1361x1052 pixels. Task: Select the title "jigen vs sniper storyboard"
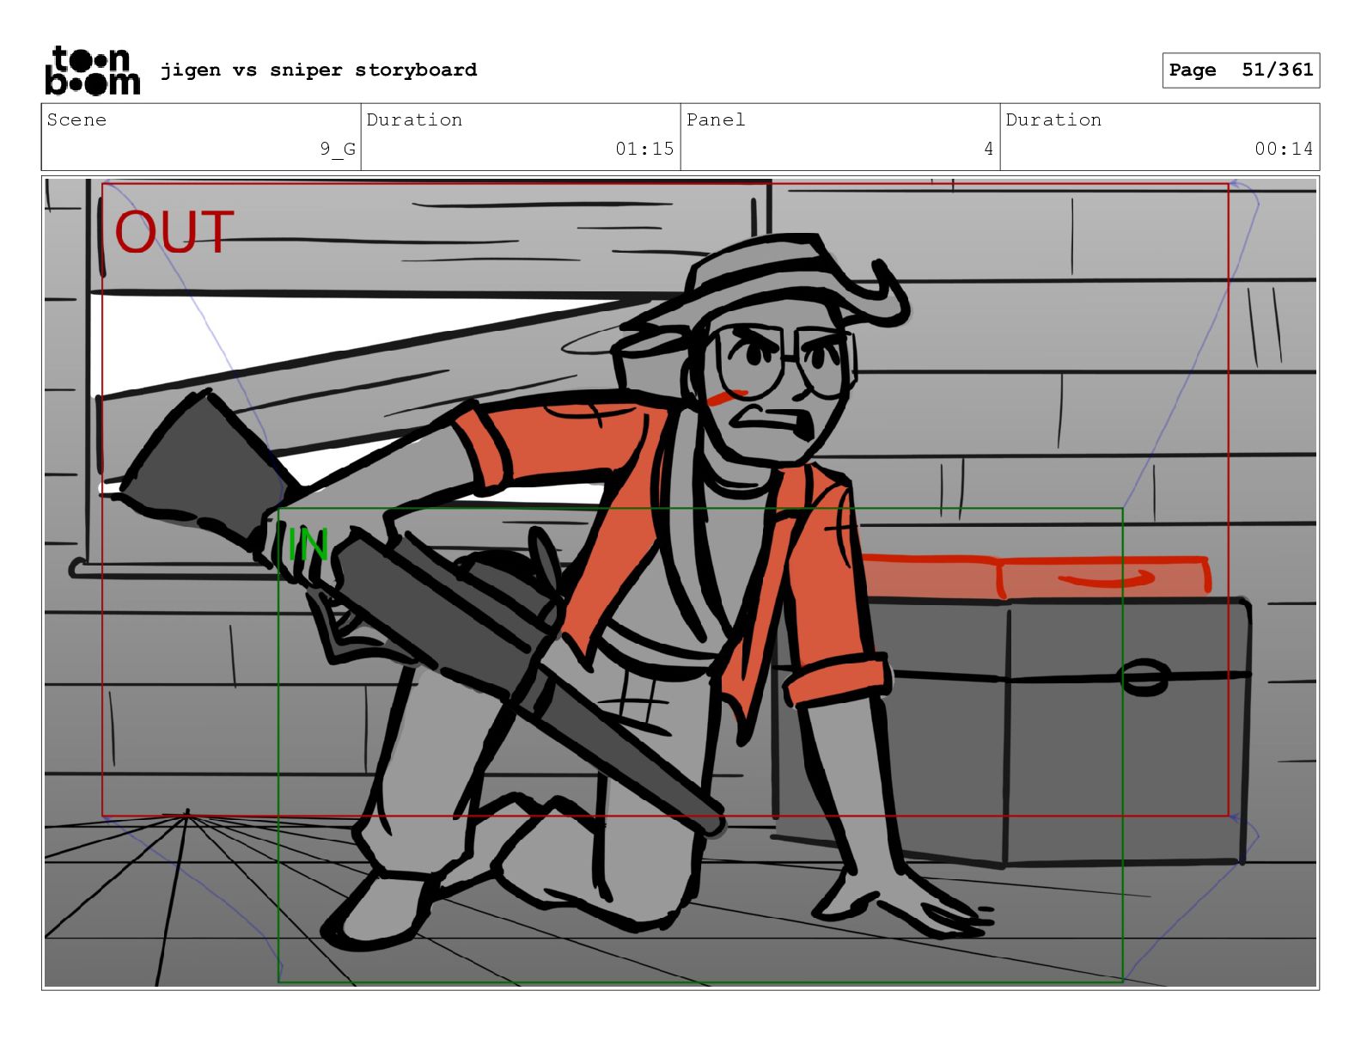319,70
